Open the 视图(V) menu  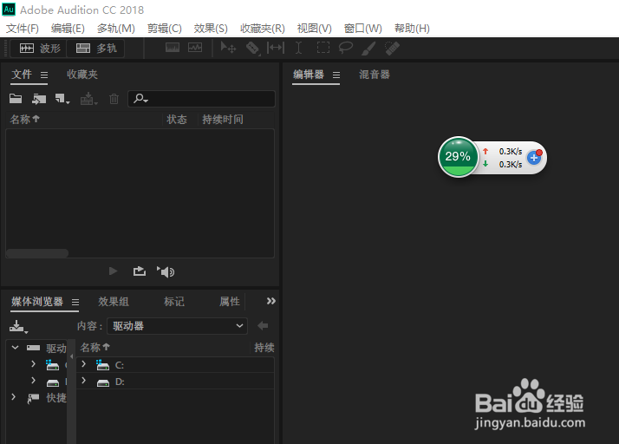[x=314, y=29]
